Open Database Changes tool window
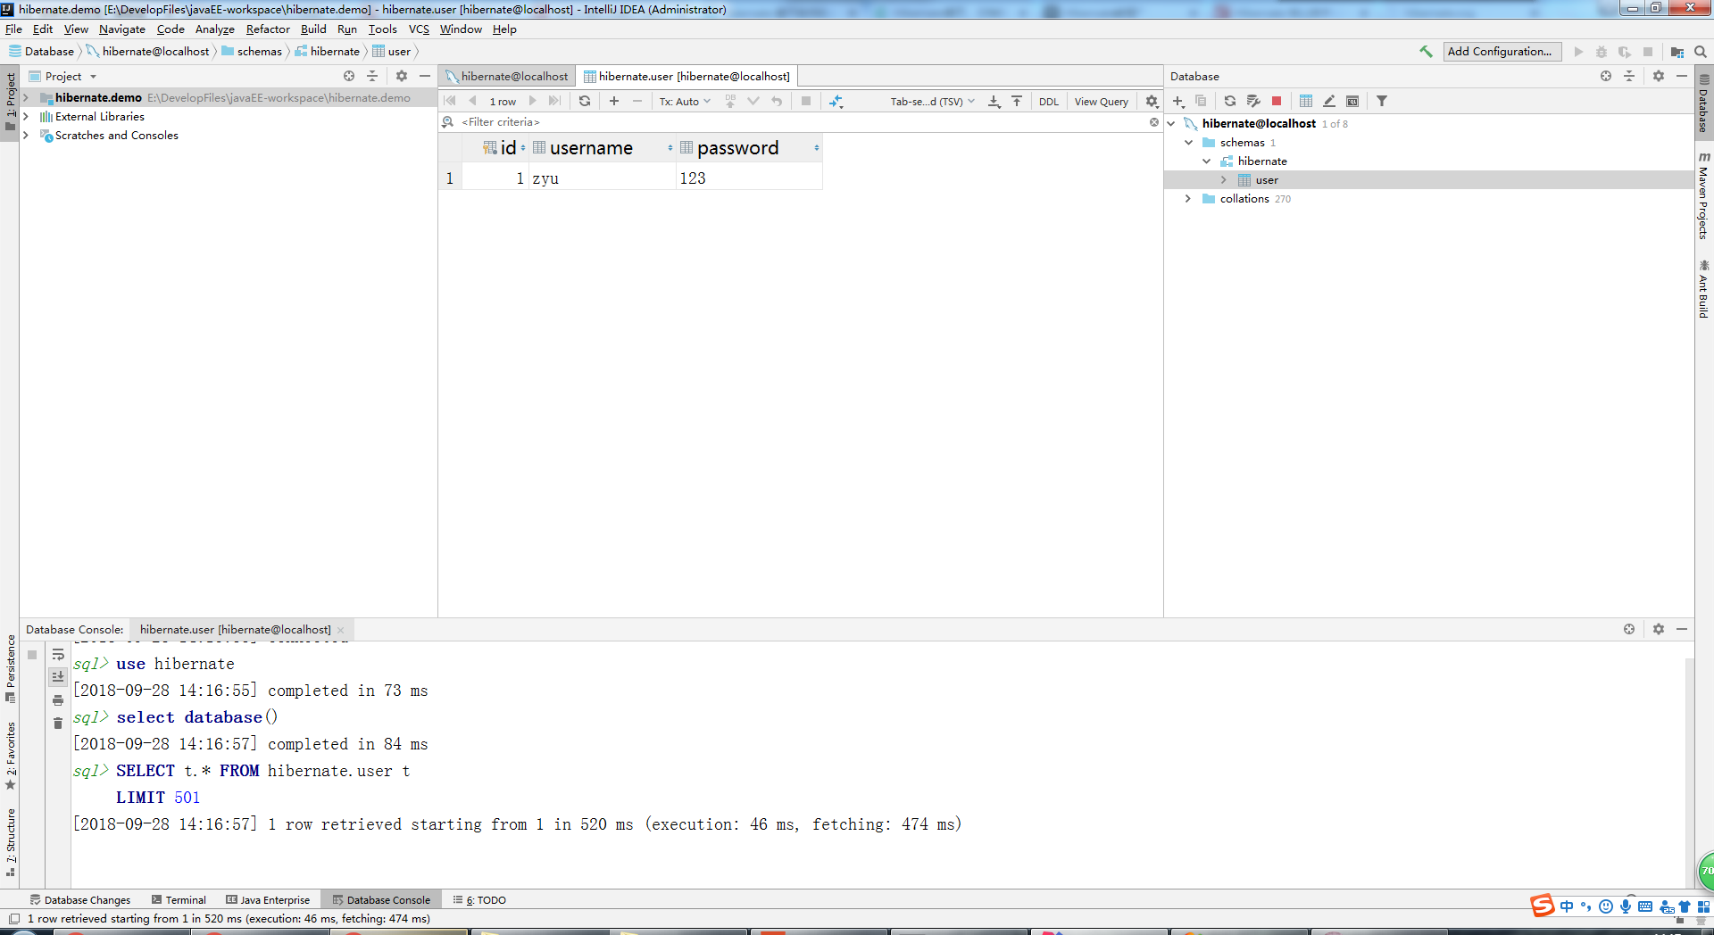 (x=80, y=900)
